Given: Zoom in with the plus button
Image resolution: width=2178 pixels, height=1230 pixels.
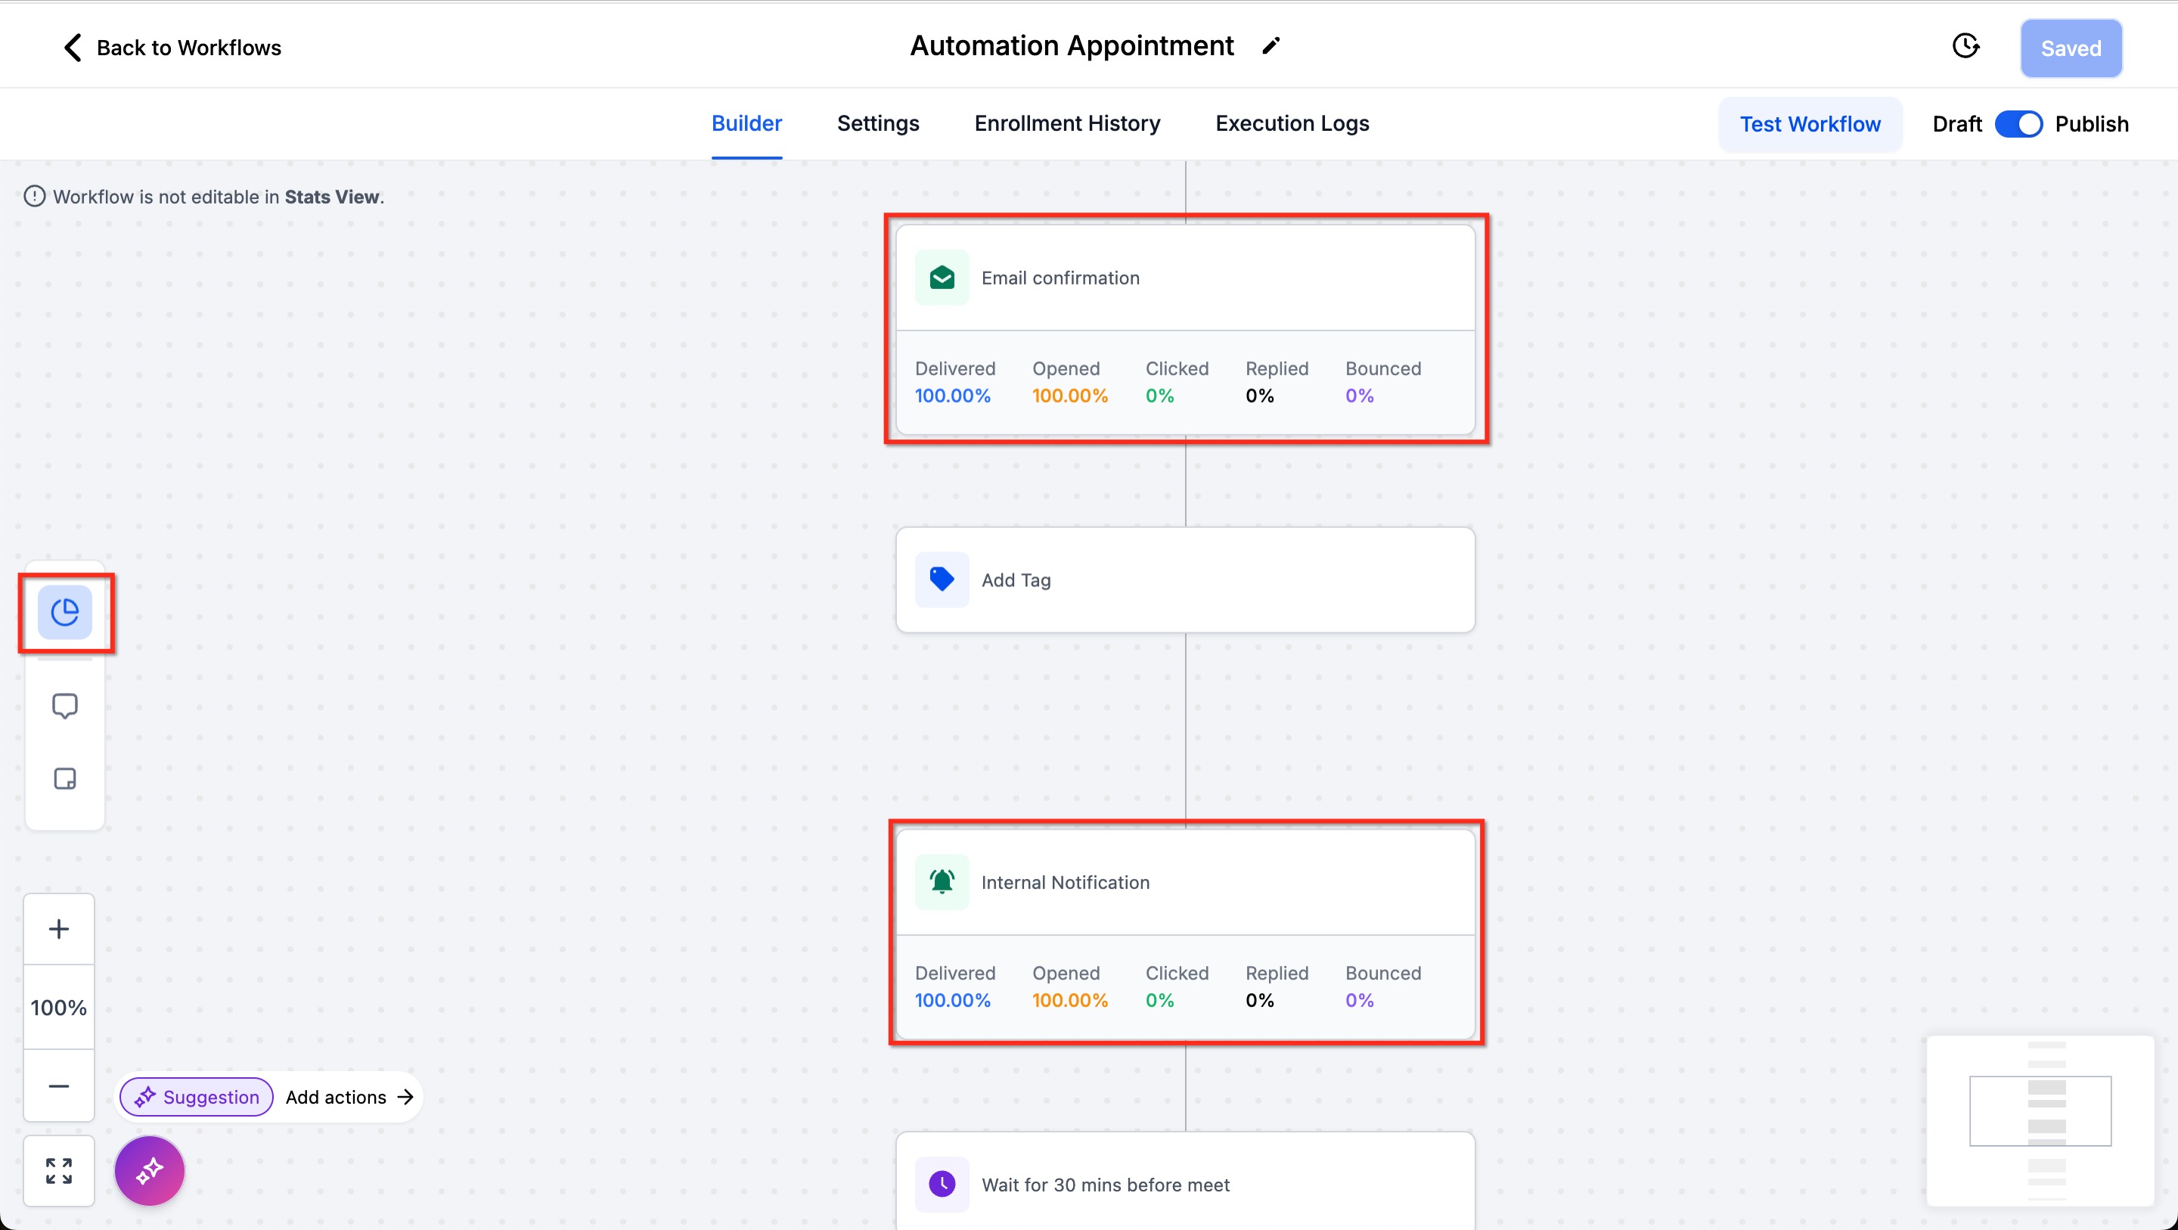Looking at the screenshot, I should [x=58, y=929].
